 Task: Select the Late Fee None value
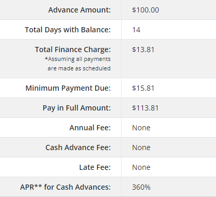tap(141, 167)
